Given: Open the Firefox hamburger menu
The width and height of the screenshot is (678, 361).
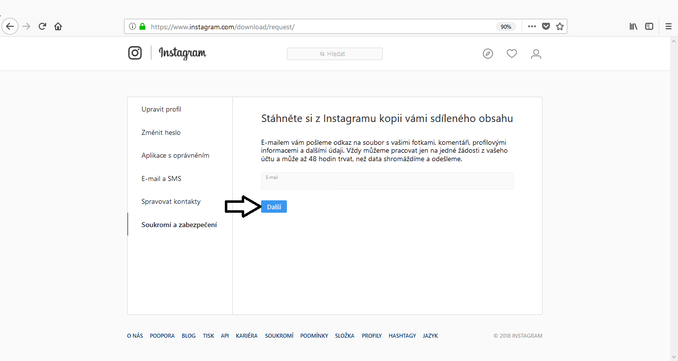Looking at the screenshot, I should tap(668, 27).
